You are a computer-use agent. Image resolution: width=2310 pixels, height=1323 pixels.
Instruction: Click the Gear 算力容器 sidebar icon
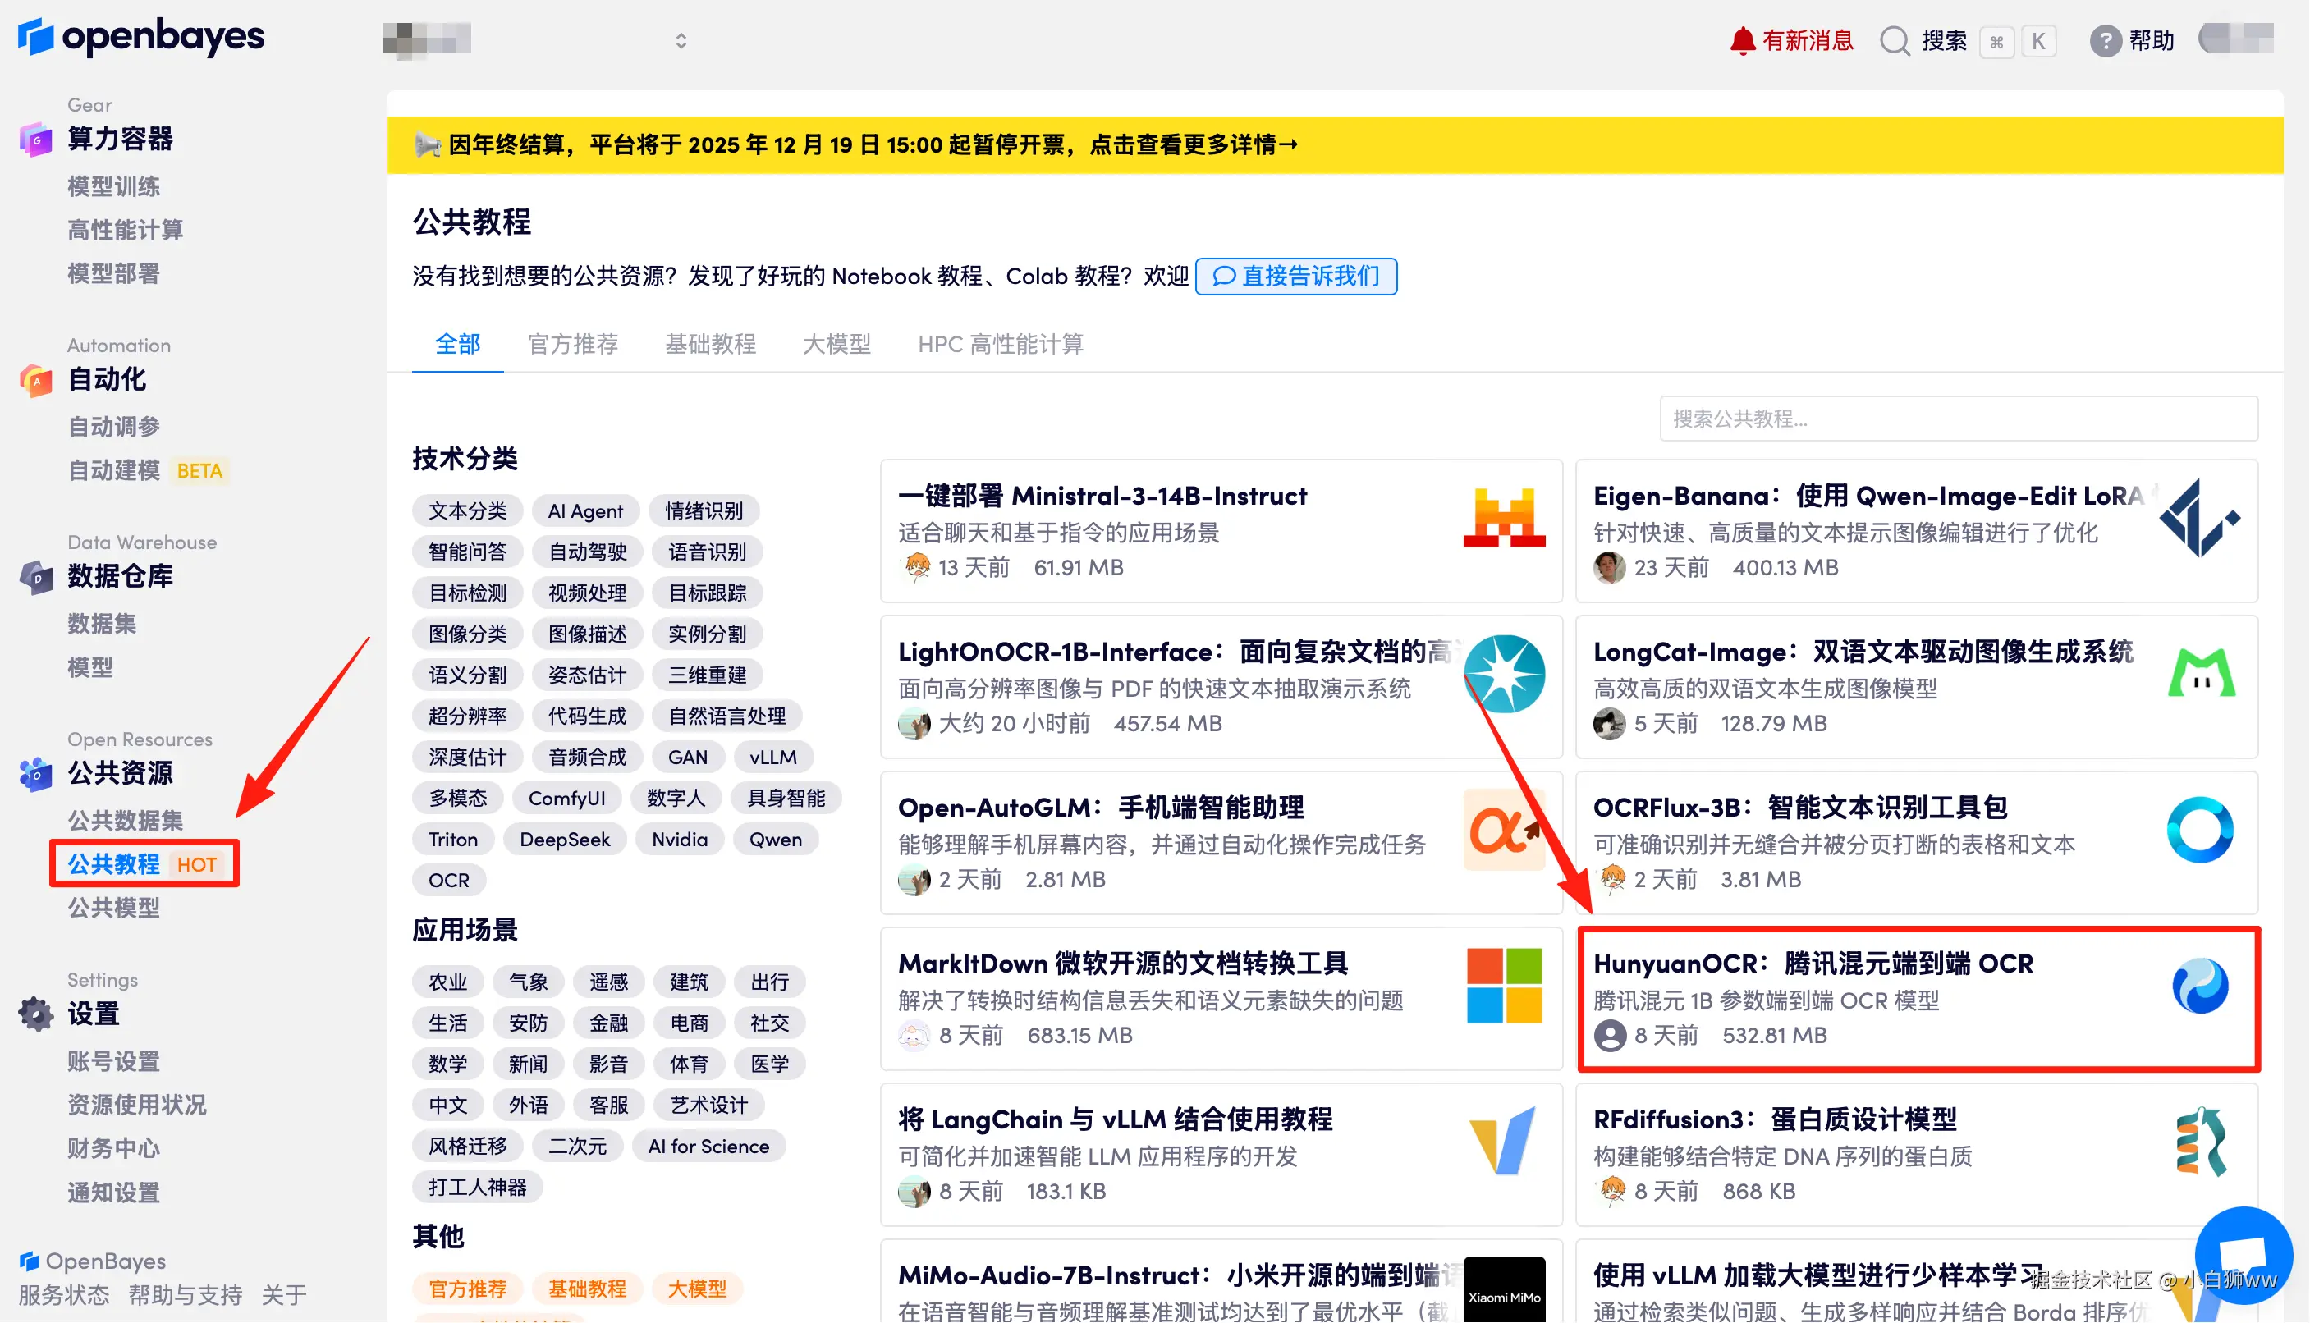click(x=35, y=140)
